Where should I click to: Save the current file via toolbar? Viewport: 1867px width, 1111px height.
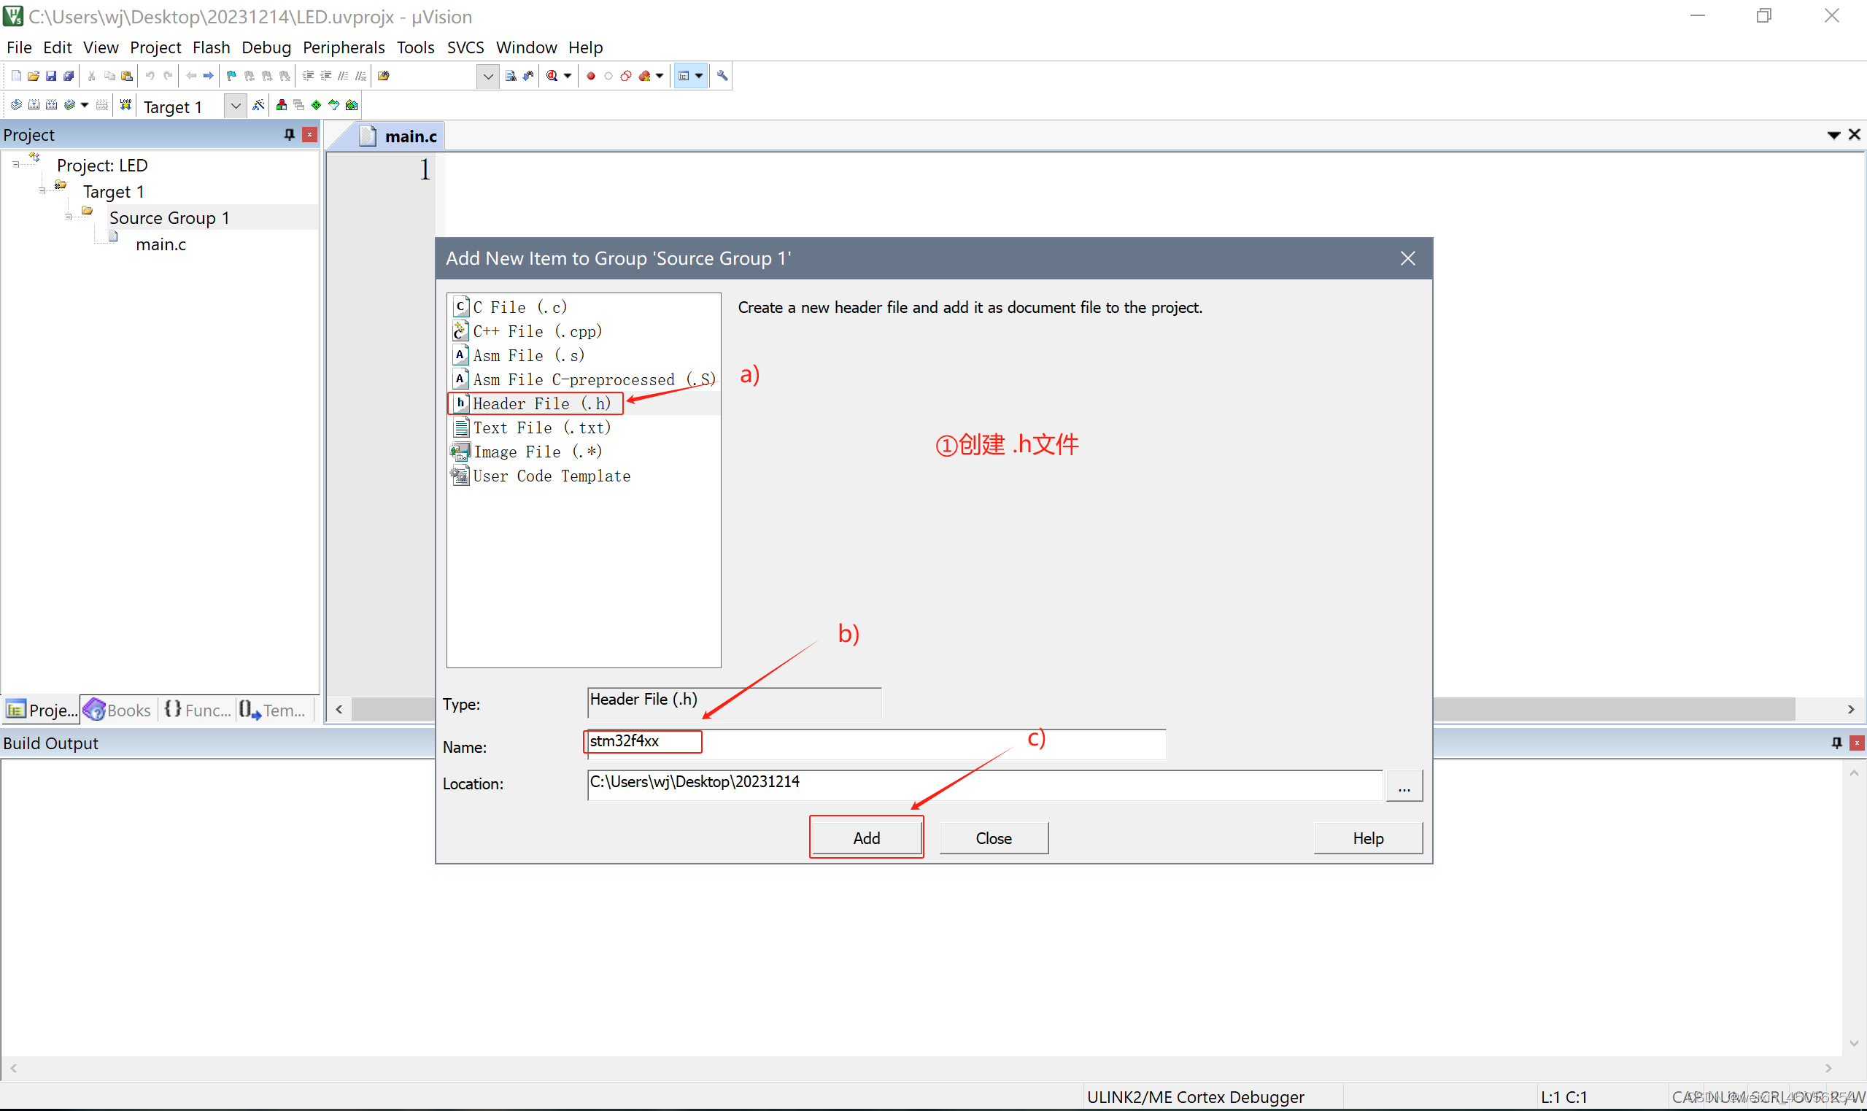click(x=51, y=76)
